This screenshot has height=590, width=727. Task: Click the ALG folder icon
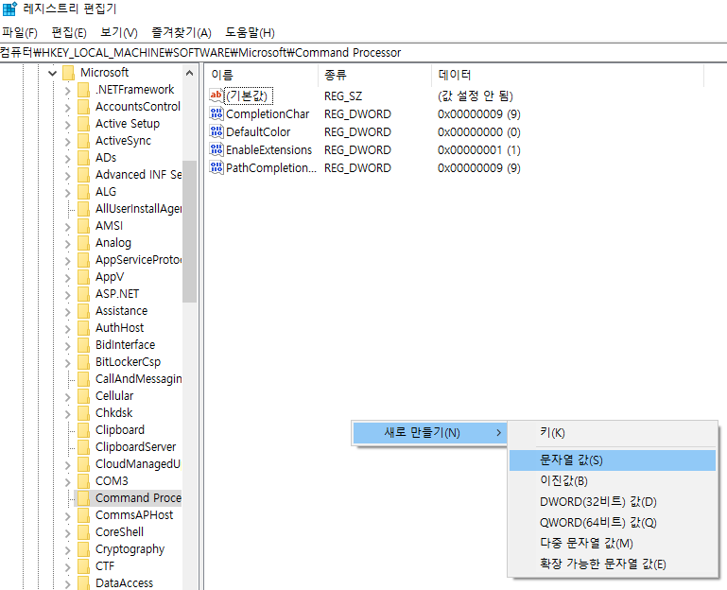coord(83,192)
